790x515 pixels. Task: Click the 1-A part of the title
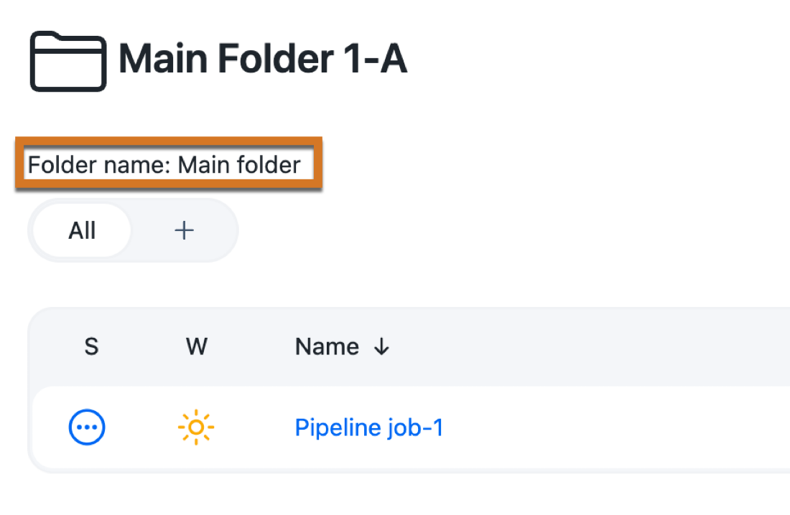[375, 59]
